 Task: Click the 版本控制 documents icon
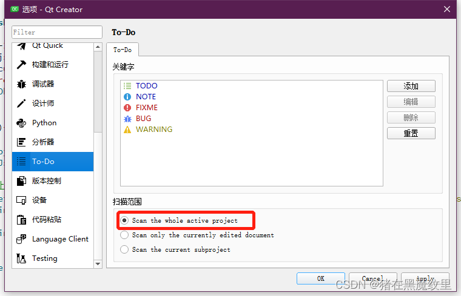(21, 181)
